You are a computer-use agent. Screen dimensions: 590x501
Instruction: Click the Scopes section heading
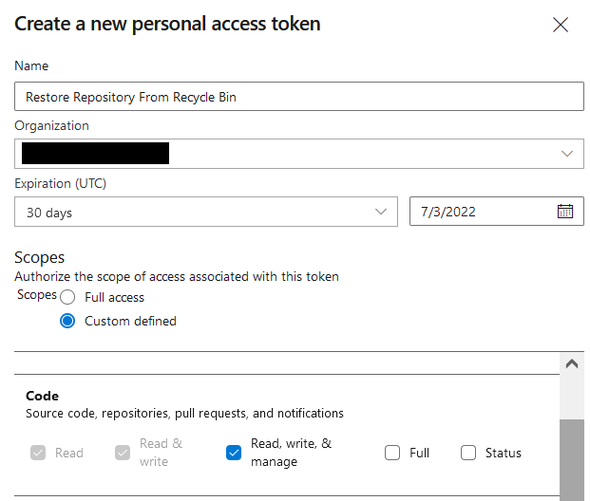coord(39,258)
